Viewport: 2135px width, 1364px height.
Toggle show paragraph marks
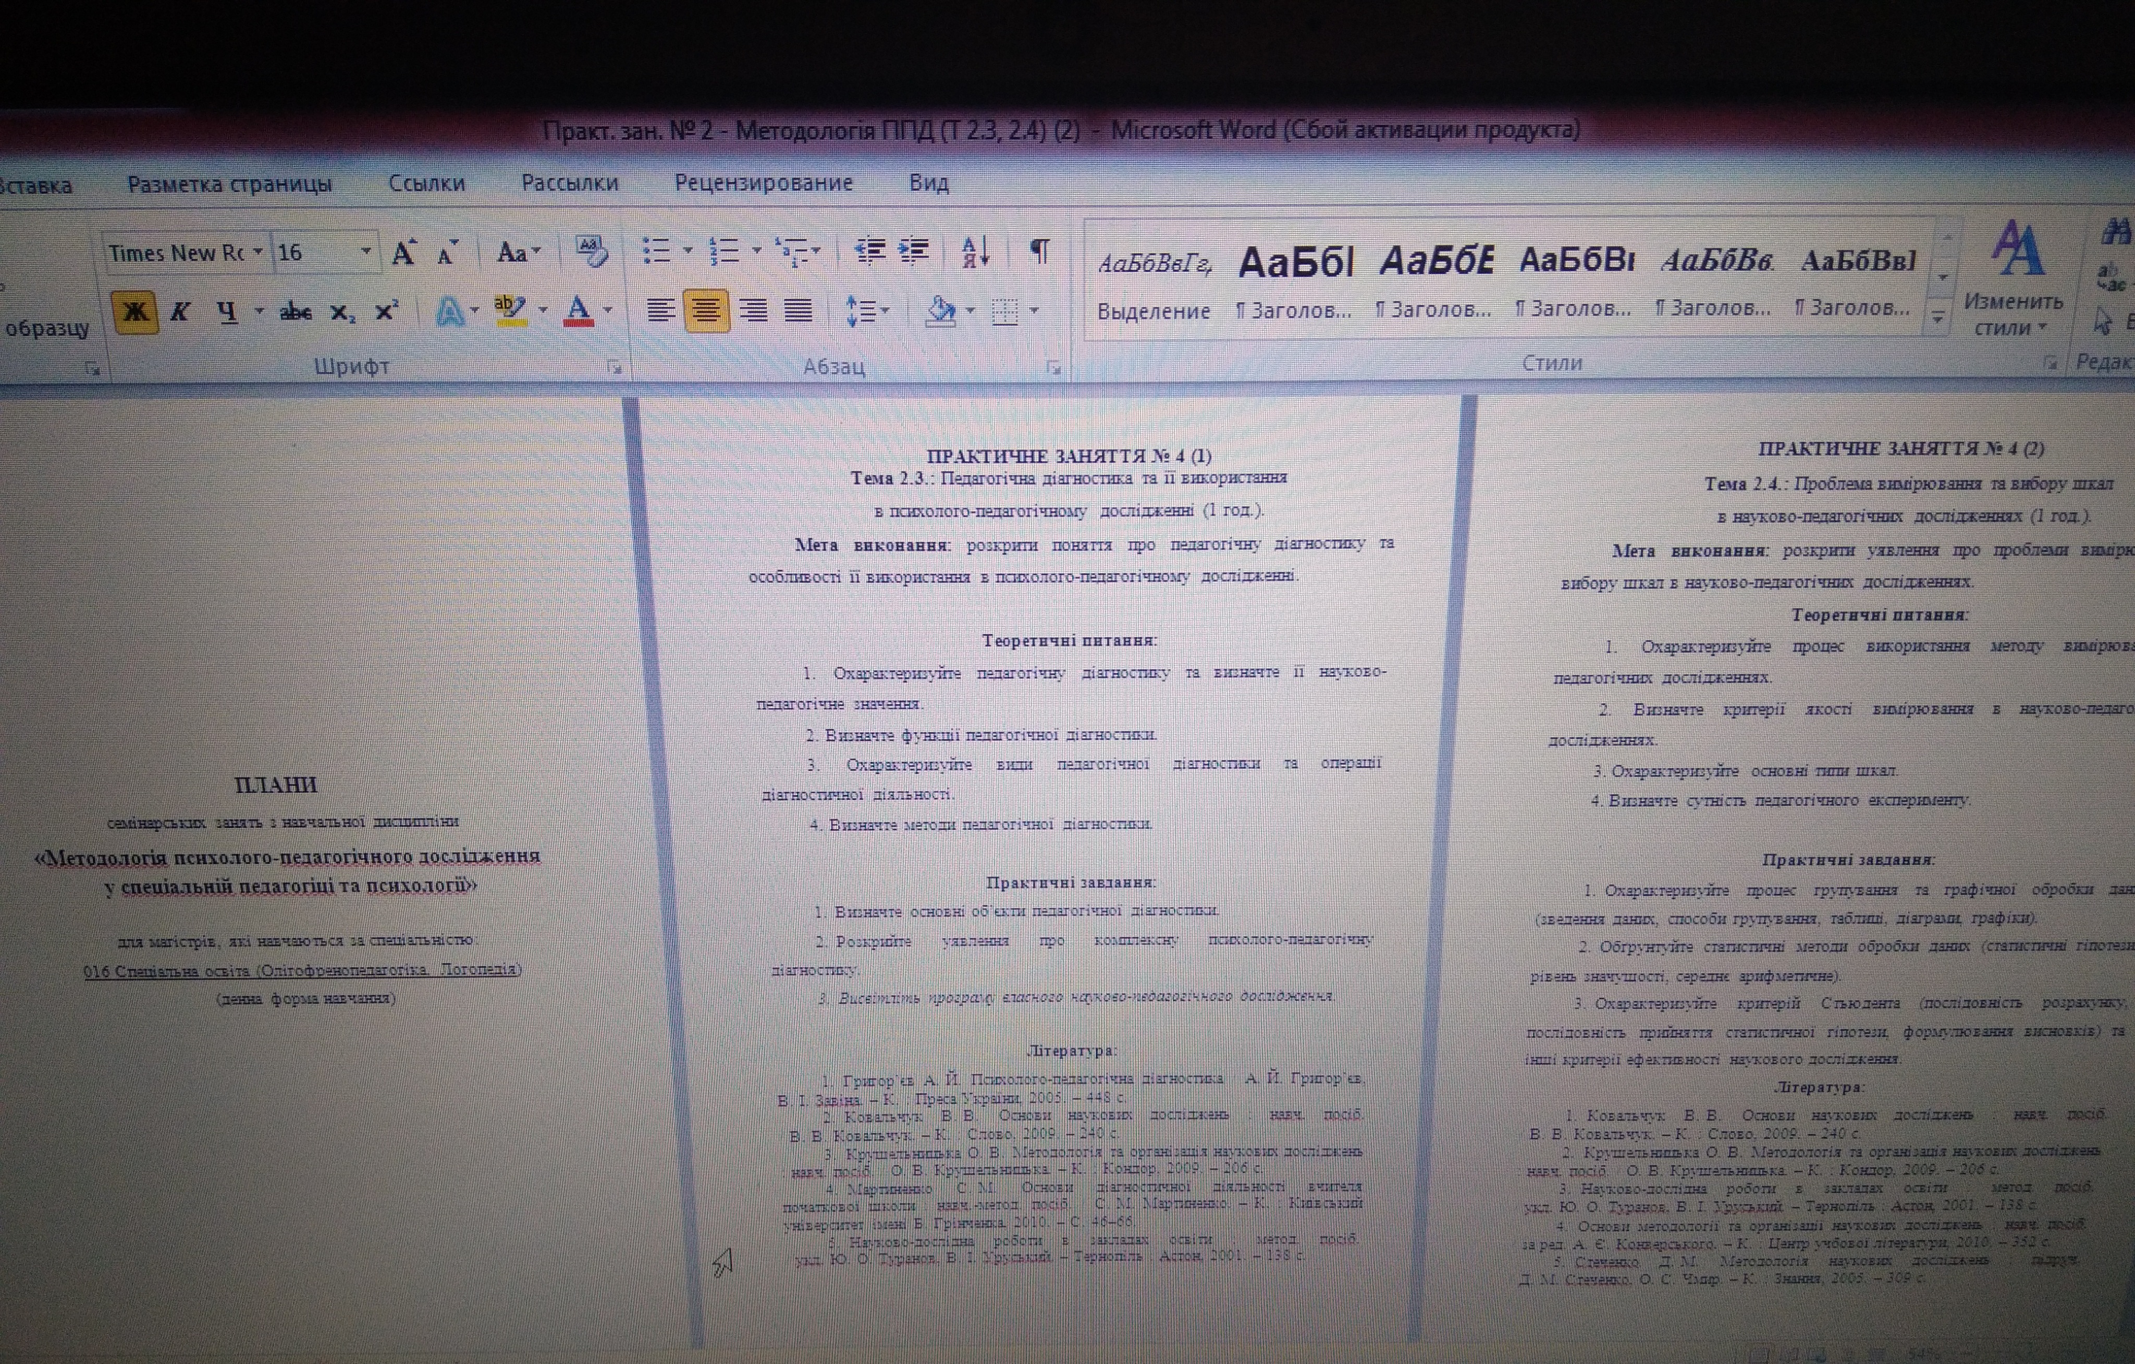[x=1039, y=252]
